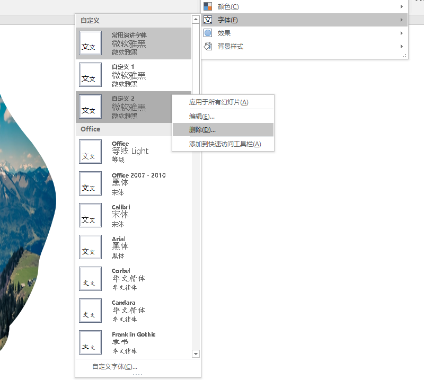The height and width of the screenshot is (380, 424).
Task: Click the 颜色 color palette icon
Action: click(208, 6)
